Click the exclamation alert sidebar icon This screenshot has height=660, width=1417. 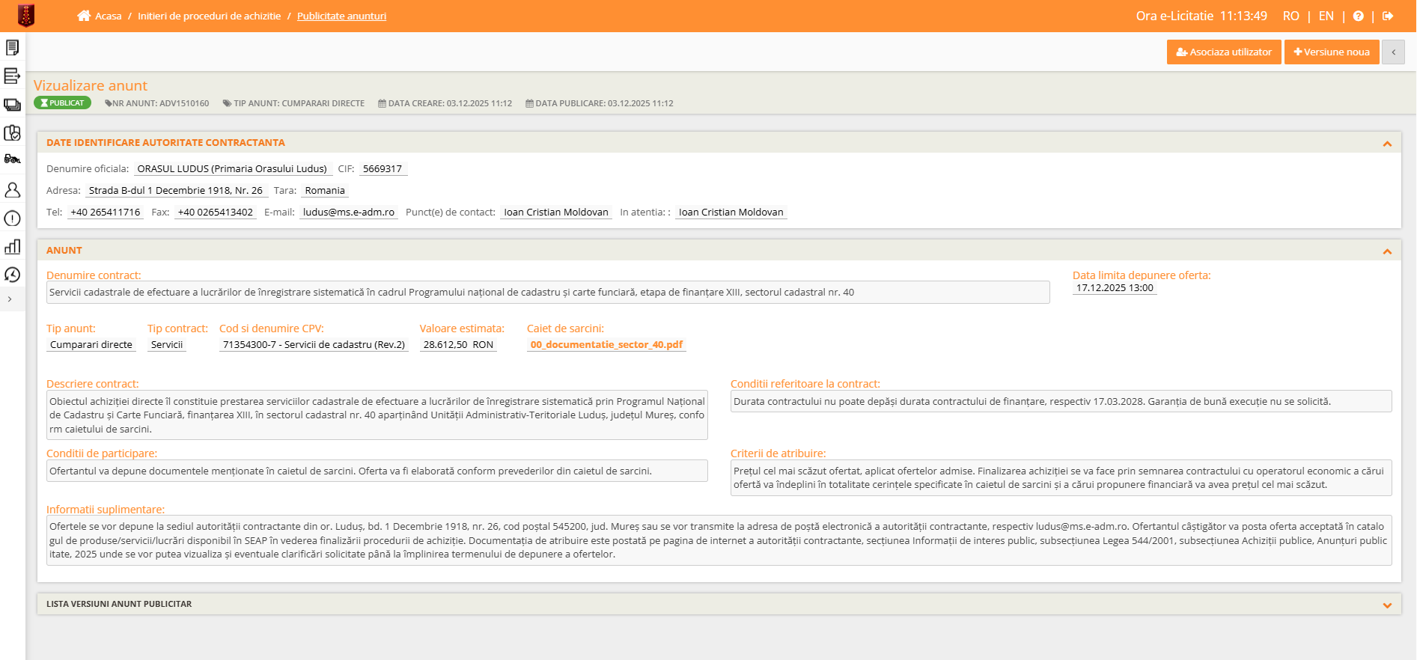coord(12,219)
